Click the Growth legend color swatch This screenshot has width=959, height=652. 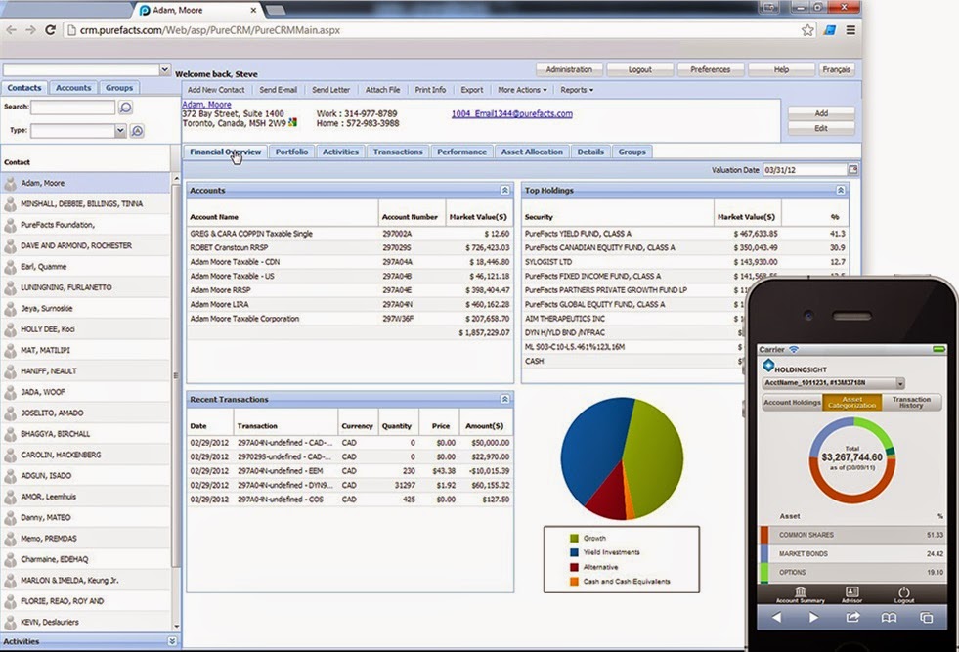point(574,539)
